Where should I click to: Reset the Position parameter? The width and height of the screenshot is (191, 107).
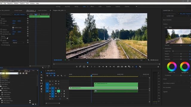[x=28, y=21]
